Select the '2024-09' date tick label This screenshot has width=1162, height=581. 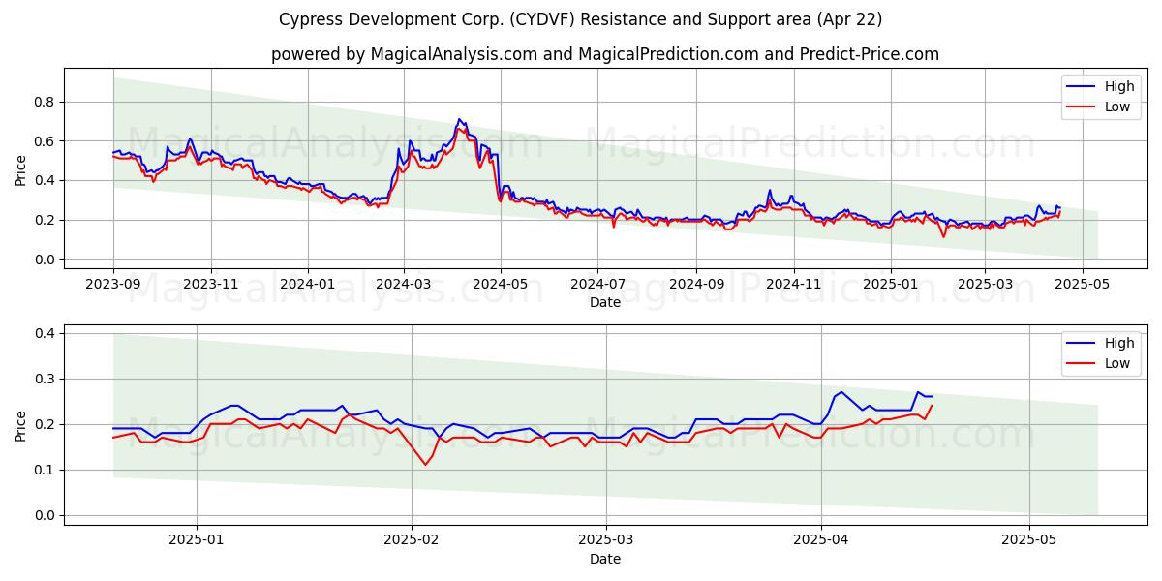(x=696, y=285)
